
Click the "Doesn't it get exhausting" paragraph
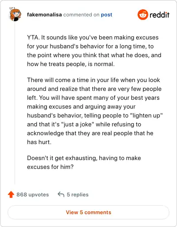tap(84, 162)
